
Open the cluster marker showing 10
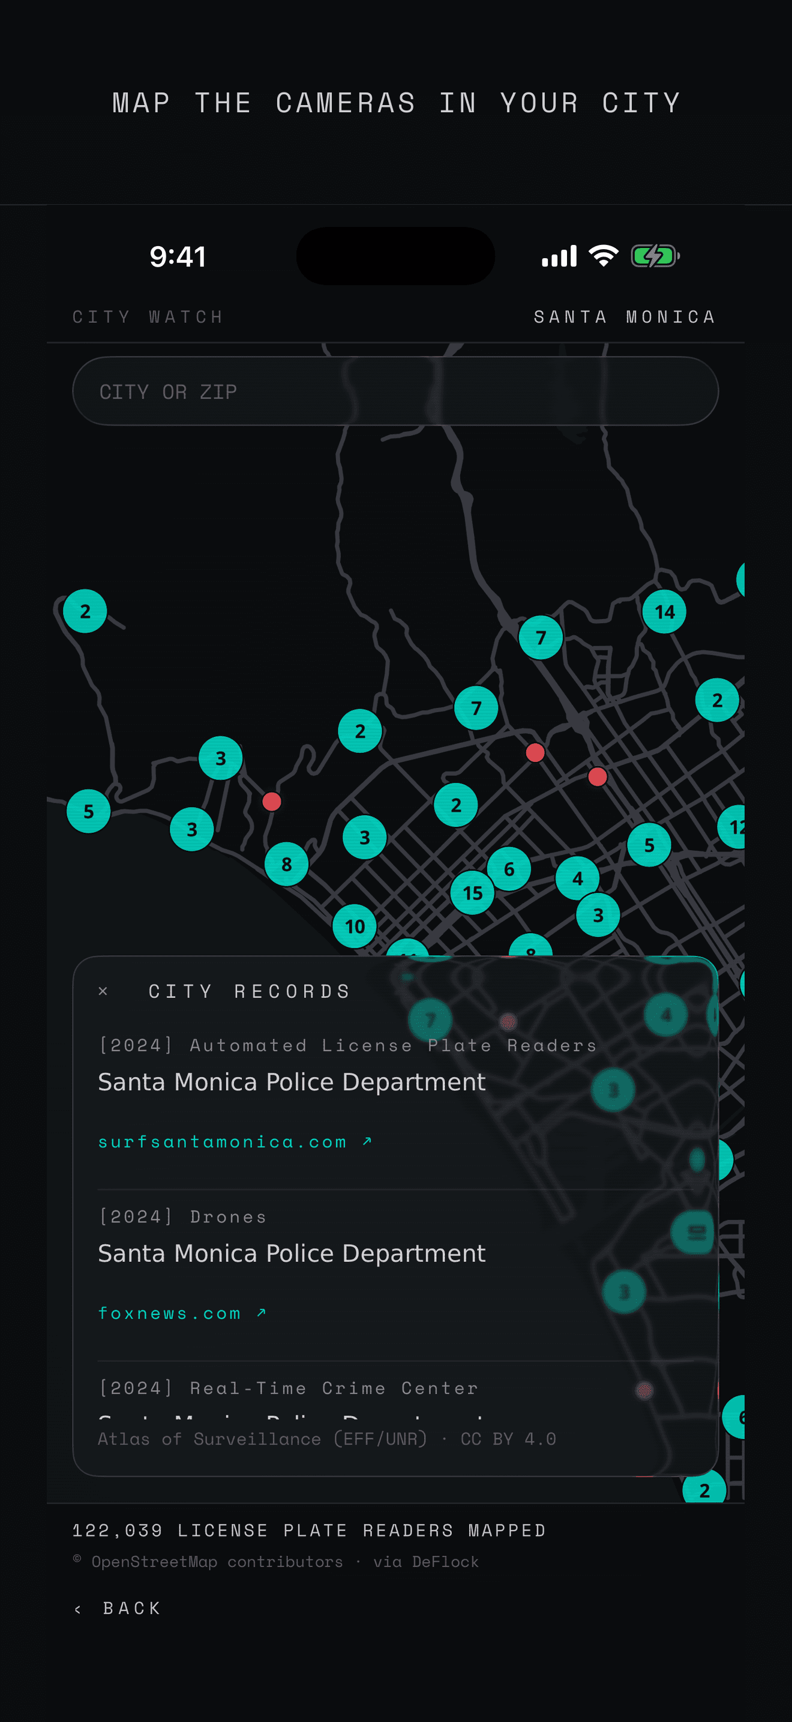355,926
